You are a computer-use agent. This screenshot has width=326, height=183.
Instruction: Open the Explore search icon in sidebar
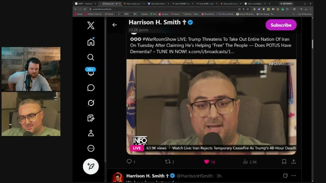click(x=91, y=57)
